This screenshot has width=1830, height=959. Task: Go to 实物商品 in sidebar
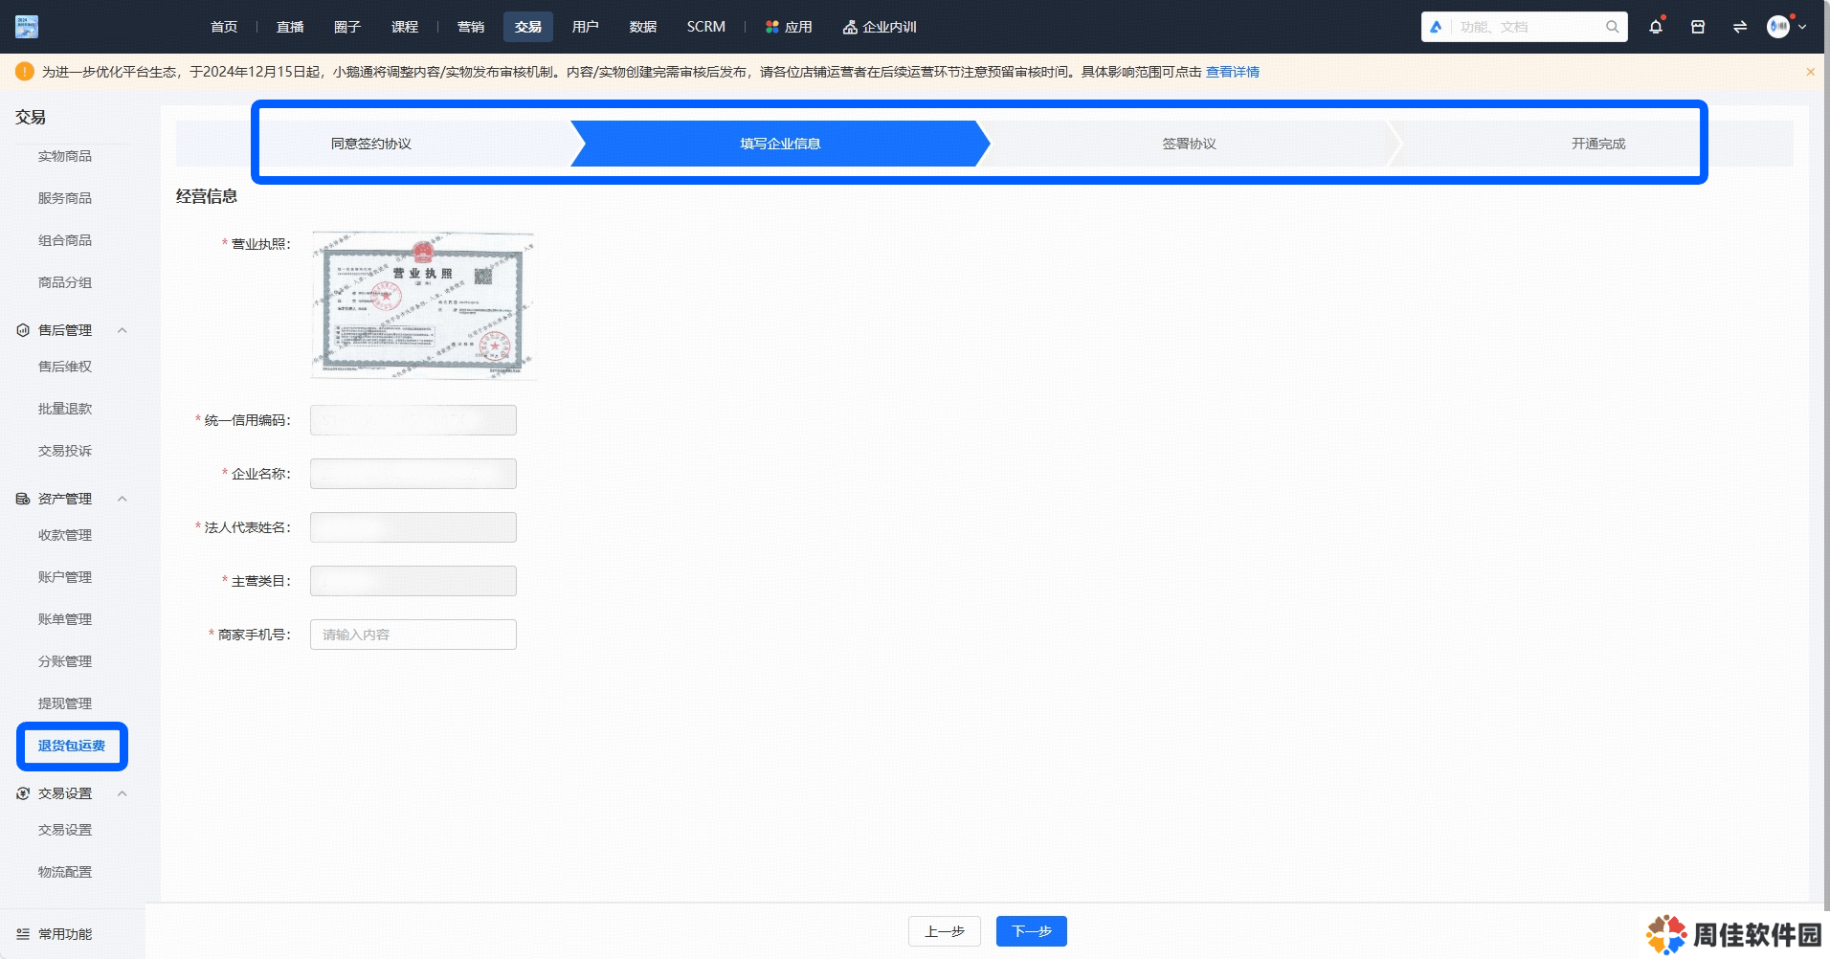click(x=65, y=156)
